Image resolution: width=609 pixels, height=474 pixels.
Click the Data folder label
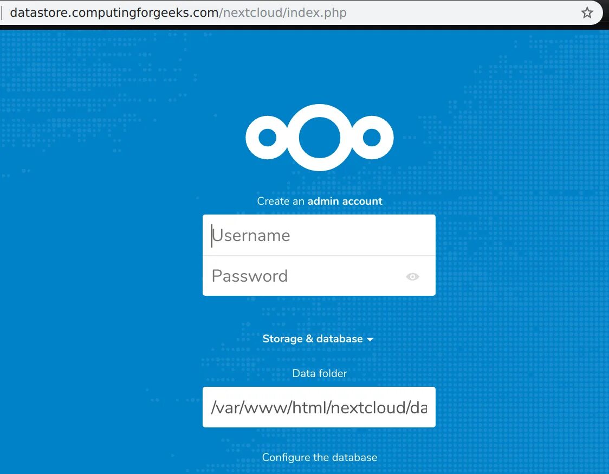(x=320, y=373)
